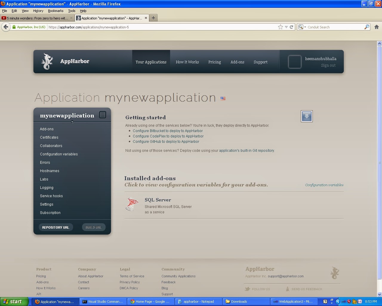
Task: Open Downloads folder taskbar item
Action: click(x=246, y=302)
